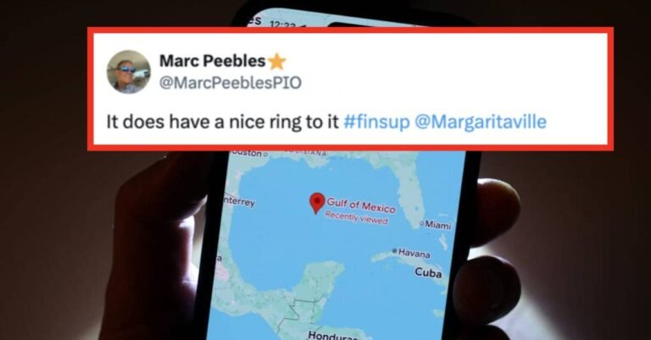This screenshot has height=340, width=651.
Task: Tap the Honduras country label
Action: (x=331, y=335)
